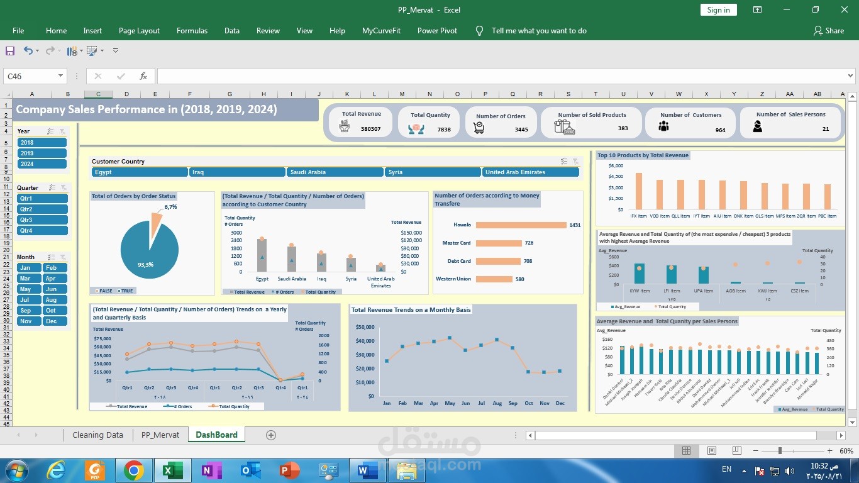
Task: Open OneNote from the taskbar
Action: pos(211,470)
